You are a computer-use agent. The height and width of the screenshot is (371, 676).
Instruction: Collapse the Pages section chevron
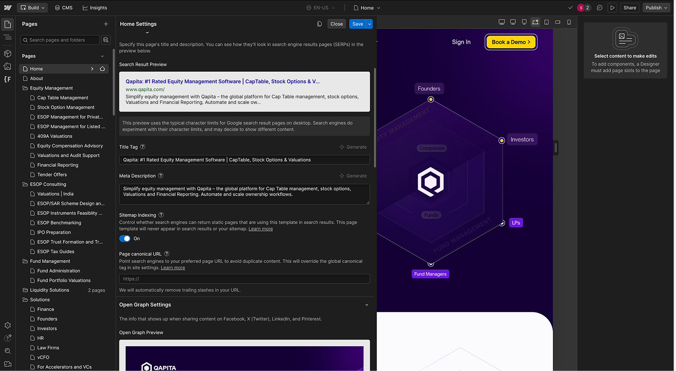tap(102, 56)
